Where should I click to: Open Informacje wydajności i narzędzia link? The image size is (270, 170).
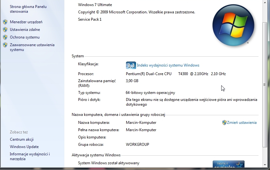click(x=30, y=156)
